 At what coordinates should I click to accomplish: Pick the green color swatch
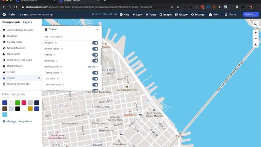coord(18,102)
